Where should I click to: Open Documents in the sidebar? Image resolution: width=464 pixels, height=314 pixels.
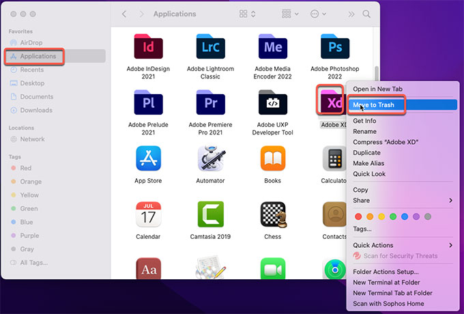pos(32,97)
